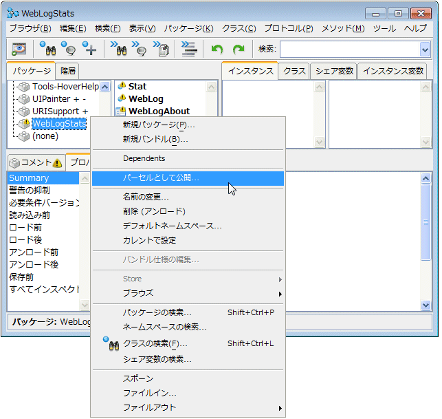Click the toolbar icon with plus sign

click(89, 50)
